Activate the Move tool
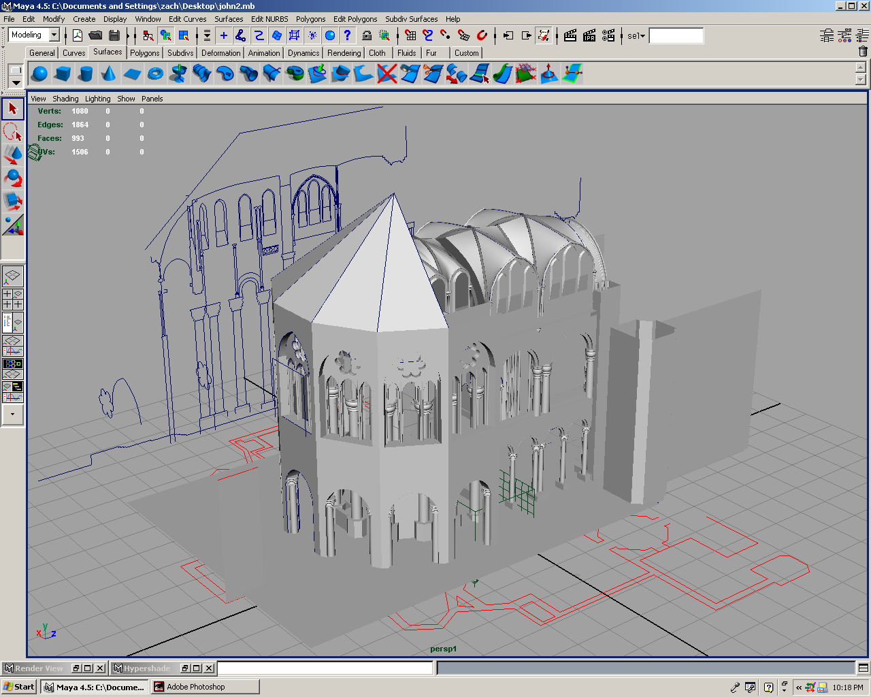 (13, 155)
